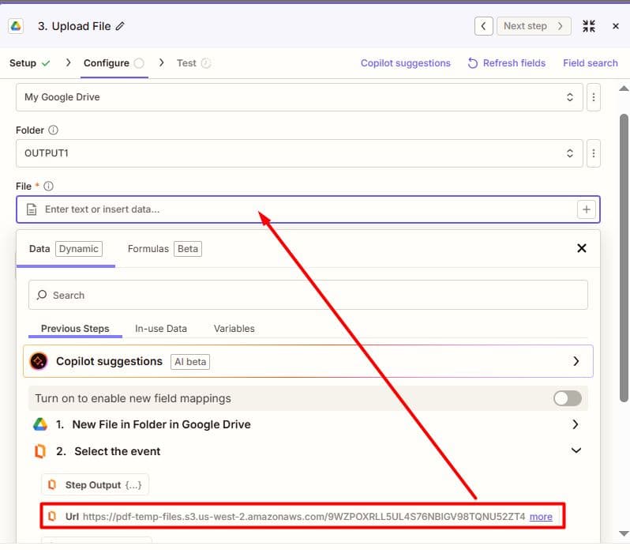630x550 pixels.
Task: Click the pencil icon to rename Upload File
Action: click(120, 27)
